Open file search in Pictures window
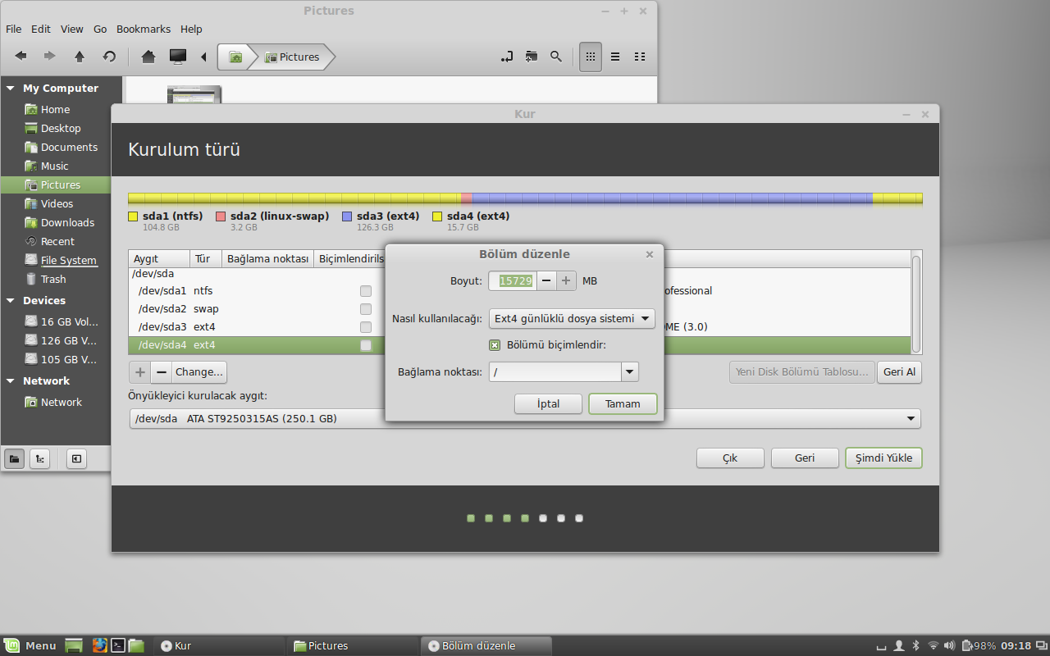The image size is (1050, 656). coord(556,57)
